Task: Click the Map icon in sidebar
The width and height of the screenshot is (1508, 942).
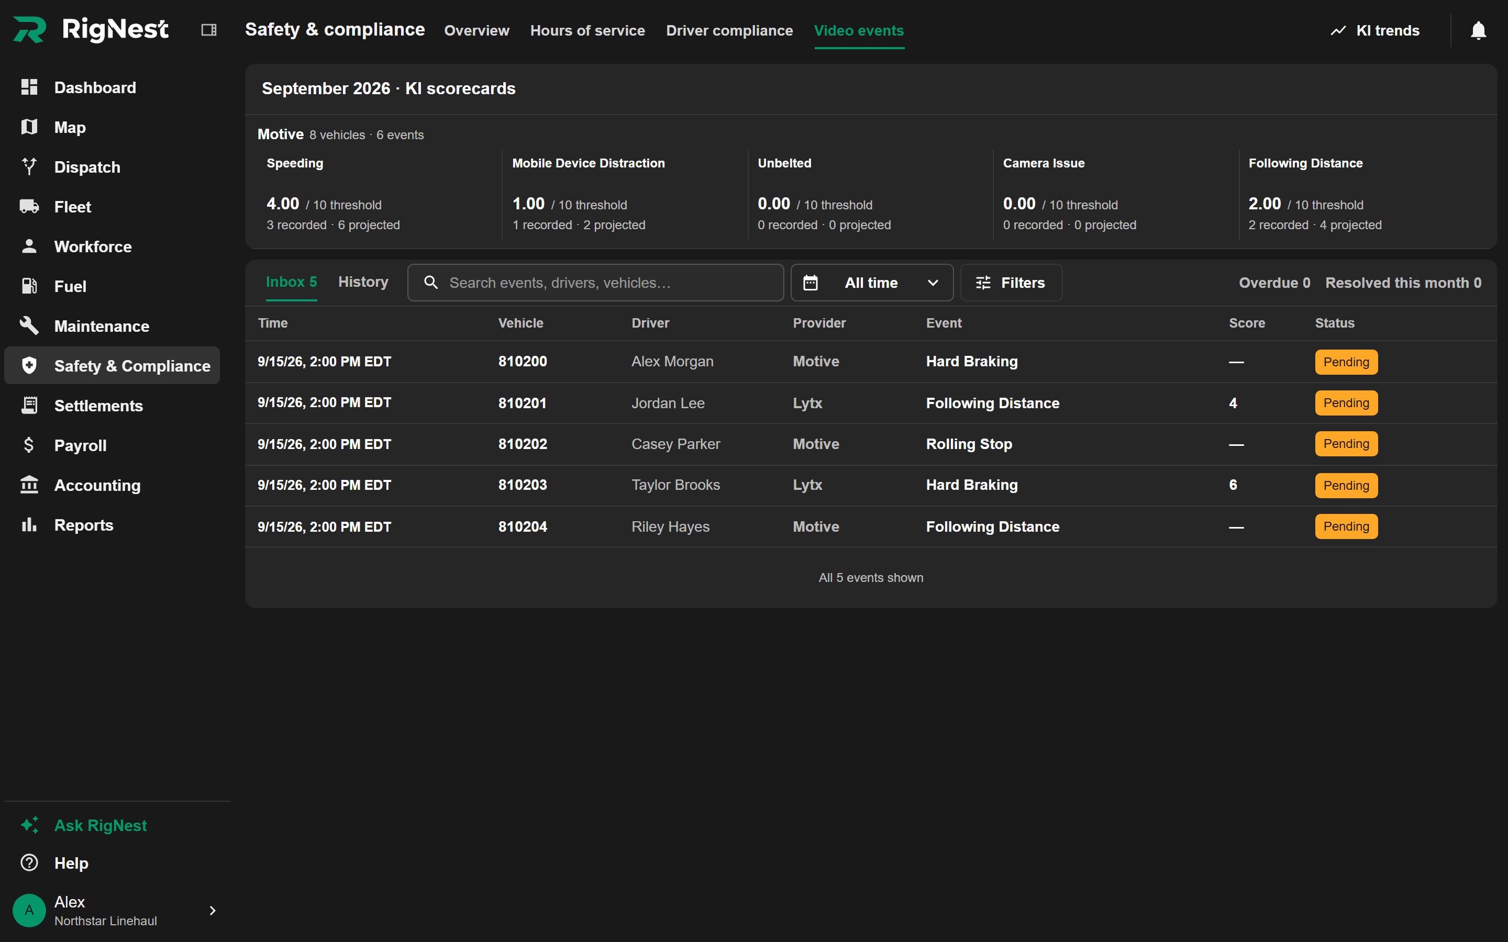Action: [29, 127]
